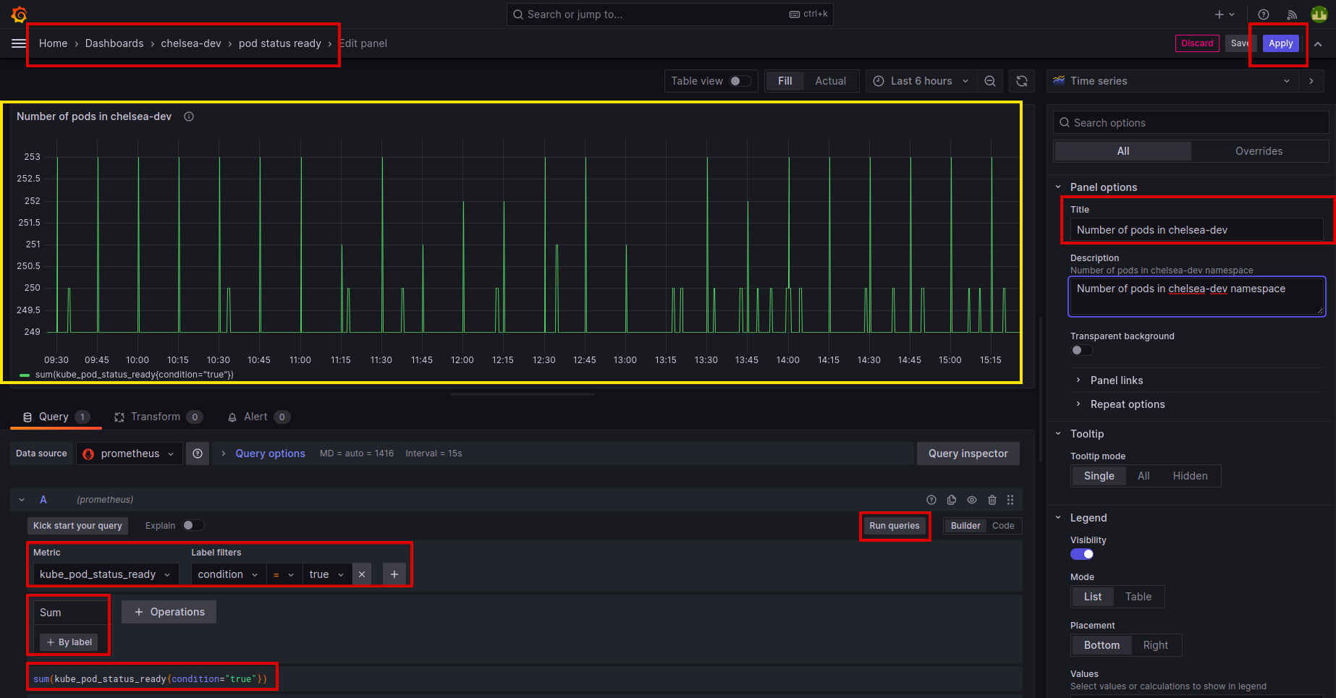The height and width of the screenshot is (698, 1336).
Task: Switch to the Overrides tab
Action: point(1259,151)
